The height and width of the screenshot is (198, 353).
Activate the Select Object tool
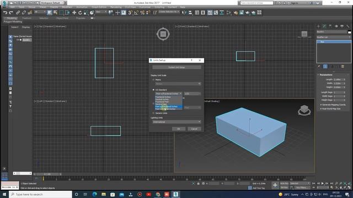[50, 13]
